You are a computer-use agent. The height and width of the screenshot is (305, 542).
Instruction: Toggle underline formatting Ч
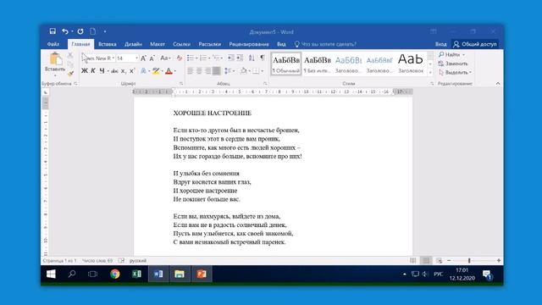click(x=102, y=71)
